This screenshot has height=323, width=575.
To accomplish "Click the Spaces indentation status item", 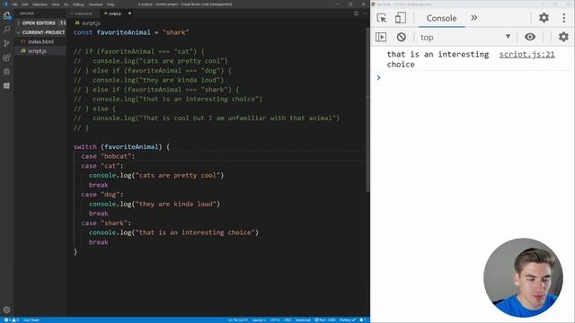I will [259, 320].
